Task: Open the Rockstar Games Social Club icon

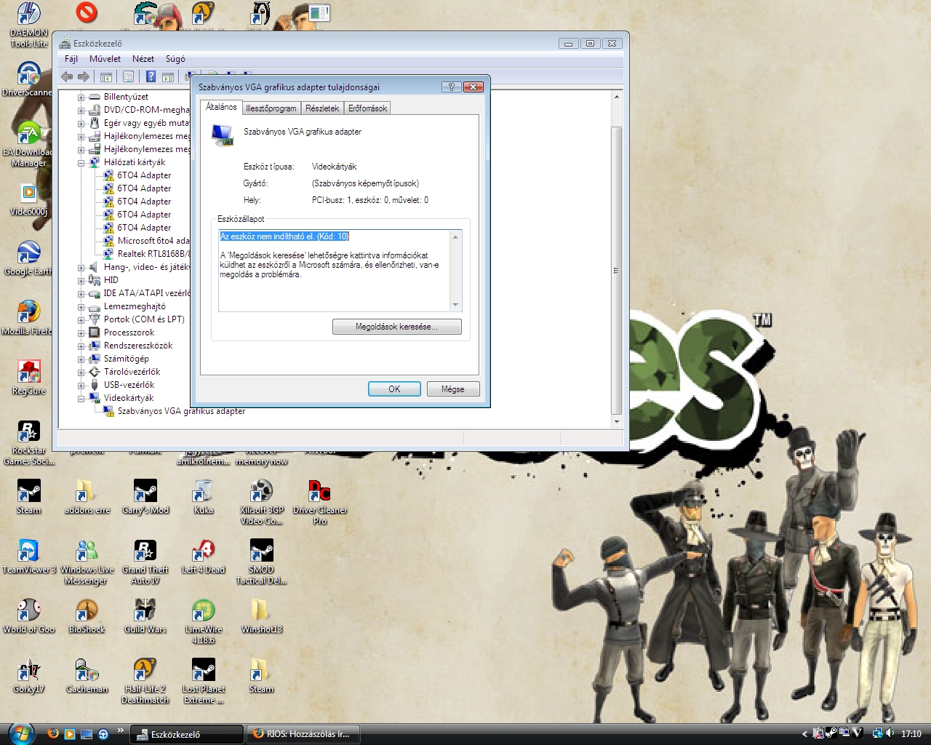Action: pyautogui.click(x=28, y=442)
